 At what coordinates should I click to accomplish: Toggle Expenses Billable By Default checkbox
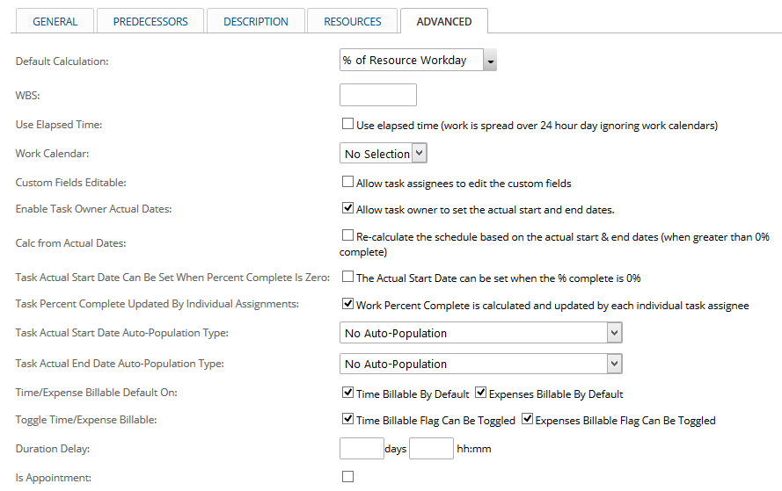point(480,393)
